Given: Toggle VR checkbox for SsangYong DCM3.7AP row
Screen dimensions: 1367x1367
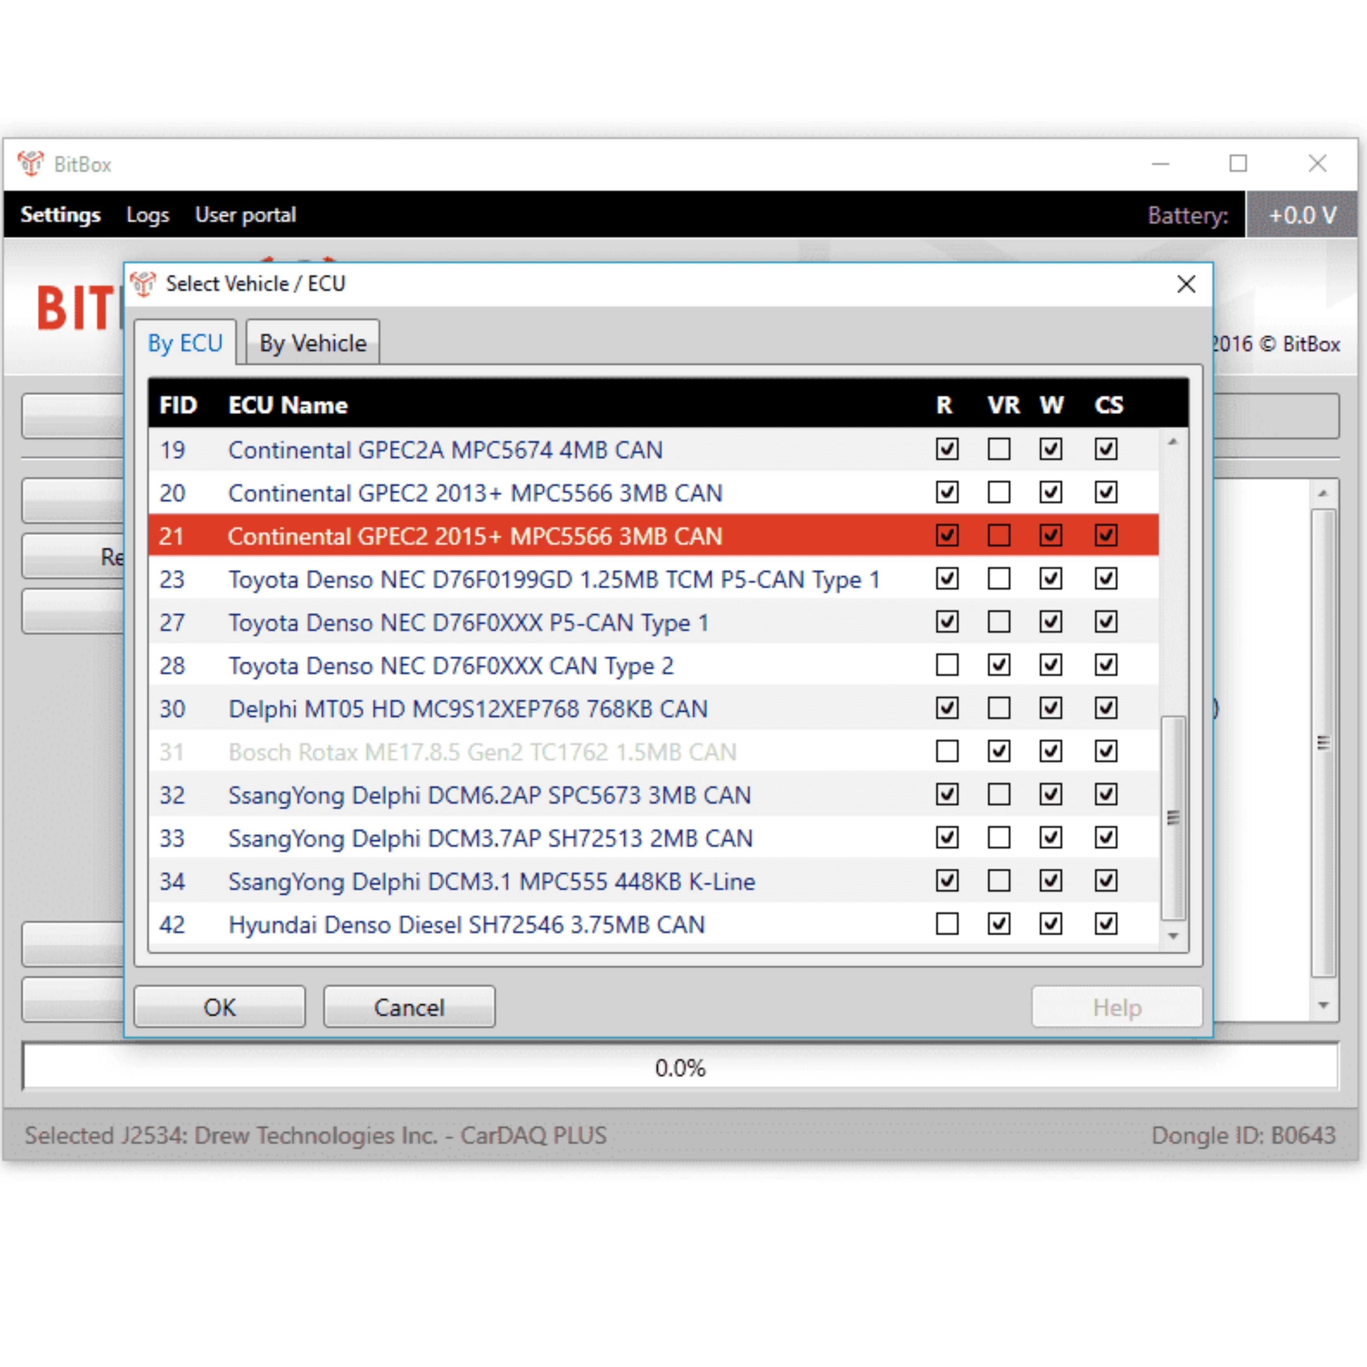Looking at the screenshot, I should [999, 837].
